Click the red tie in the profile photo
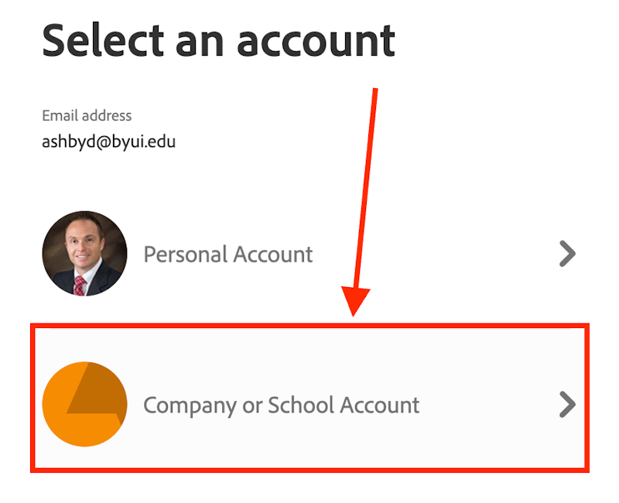Image resolution: width=619 pixels, height=503 pixels. pyautogui.click(x=78, y=284)
